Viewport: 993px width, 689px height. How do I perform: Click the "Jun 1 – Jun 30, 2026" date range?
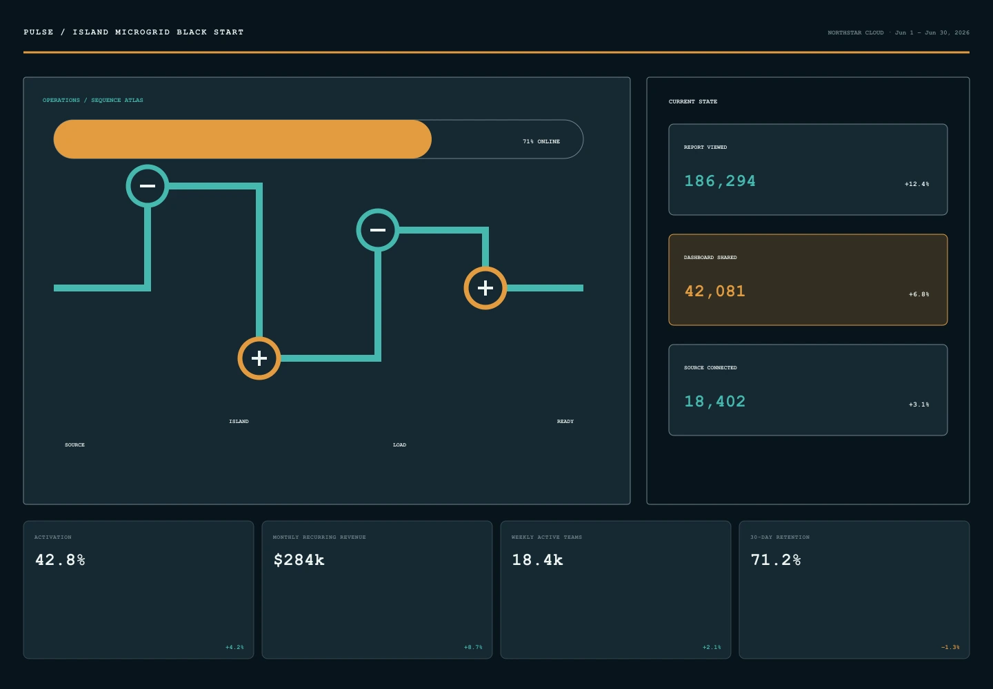pyautogui.click(x=932, y=32)
